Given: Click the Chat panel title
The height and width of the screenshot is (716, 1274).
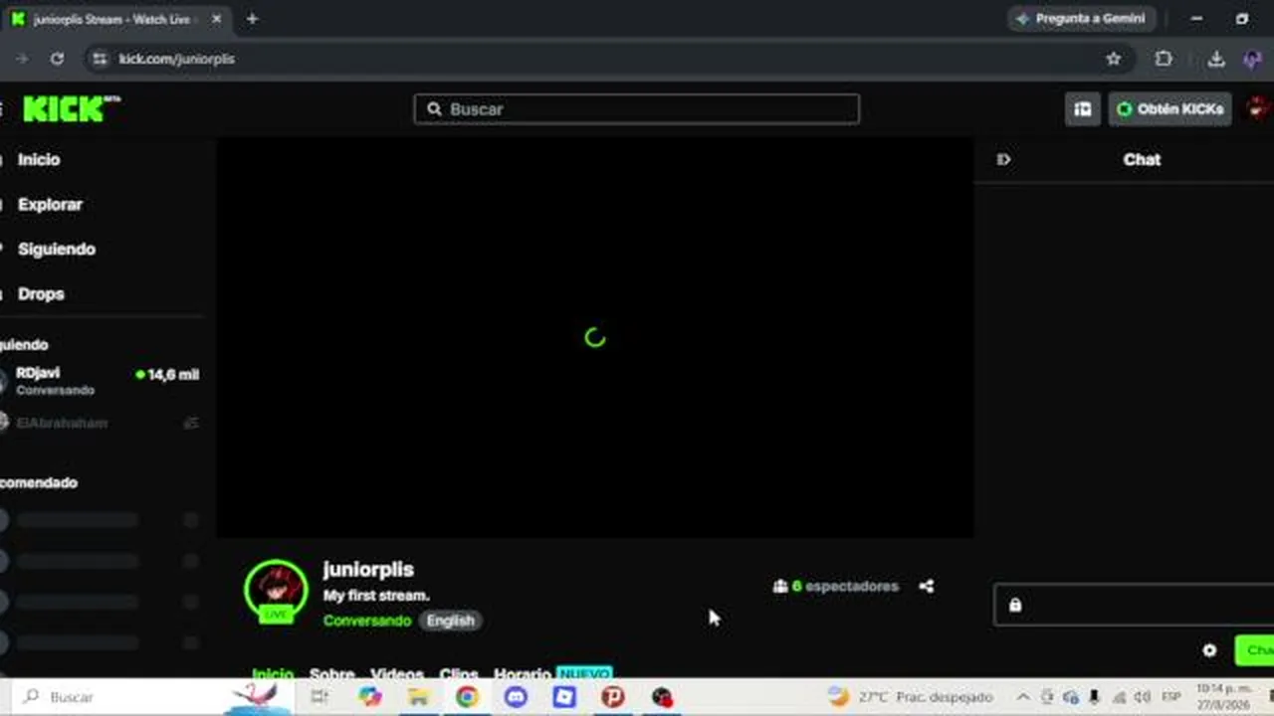Looking at the screenshot, I should [x=1142, y=159].
